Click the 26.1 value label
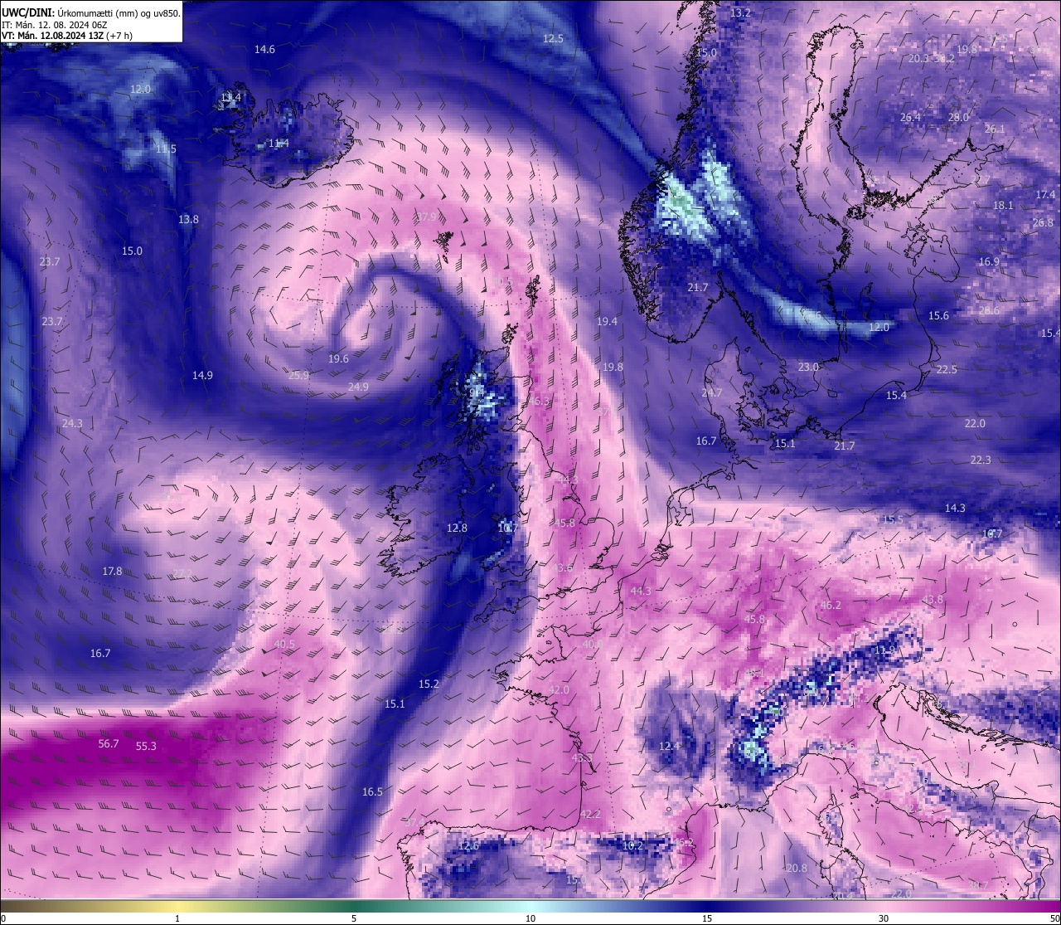Image resolution: width=1061 pixels, height=925 pixels. 995,129
